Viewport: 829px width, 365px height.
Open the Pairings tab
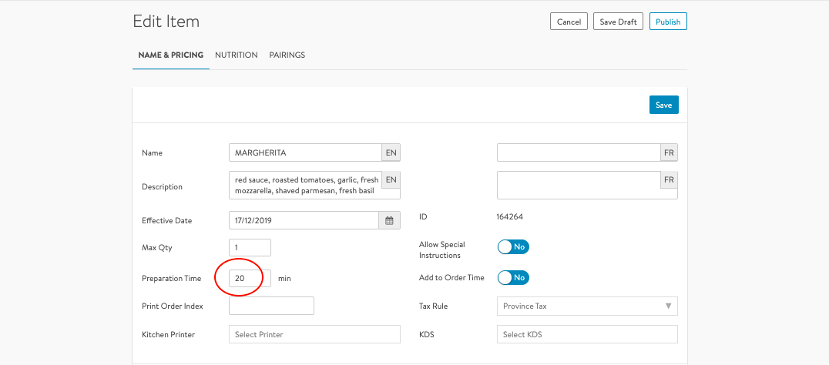[x=287, y=55]
